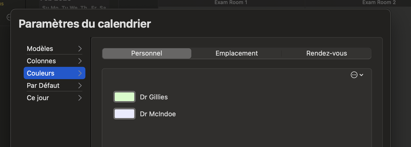
Task: Click the chevron arrow beside Par Défaut
Action: point(80,86)
